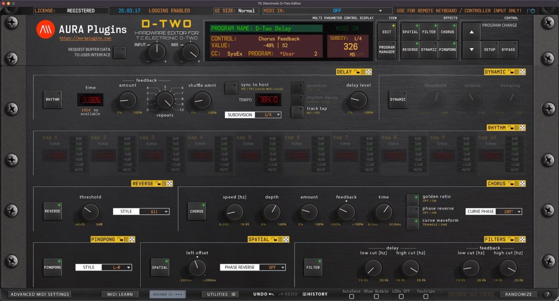Open the Spatial PHASE REVERSE dropdown
Image resolution: width=559 pixels, height=301 pixels.
253,268
